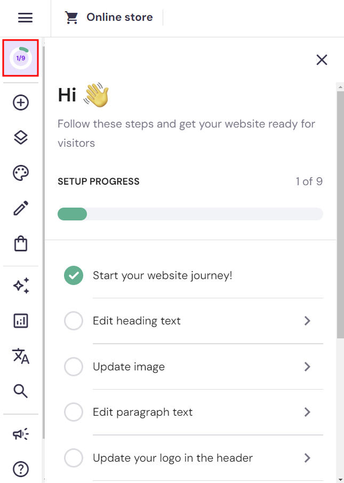Select the pencil edit icon

coord(21,208)
